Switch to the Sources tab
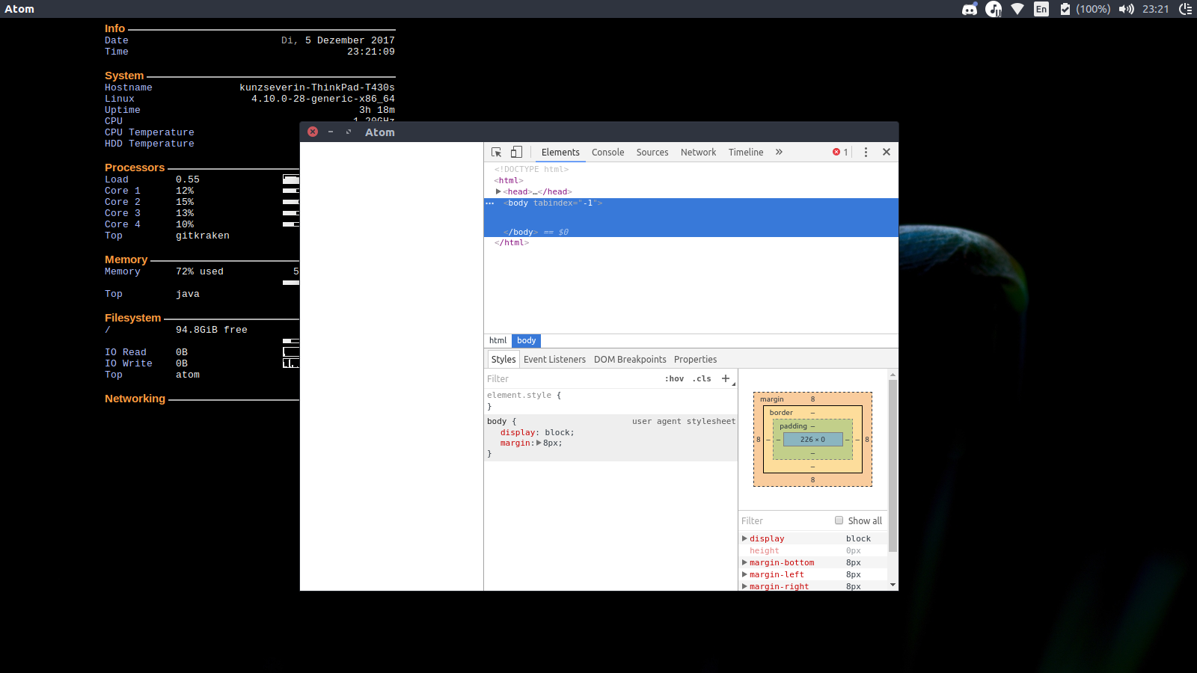1197x673 pixels. click(652, 152)
